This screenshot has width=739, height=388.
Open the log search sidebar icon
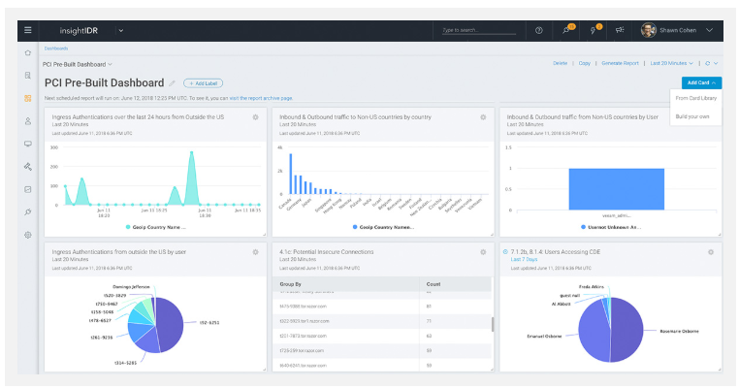[28, 76]
